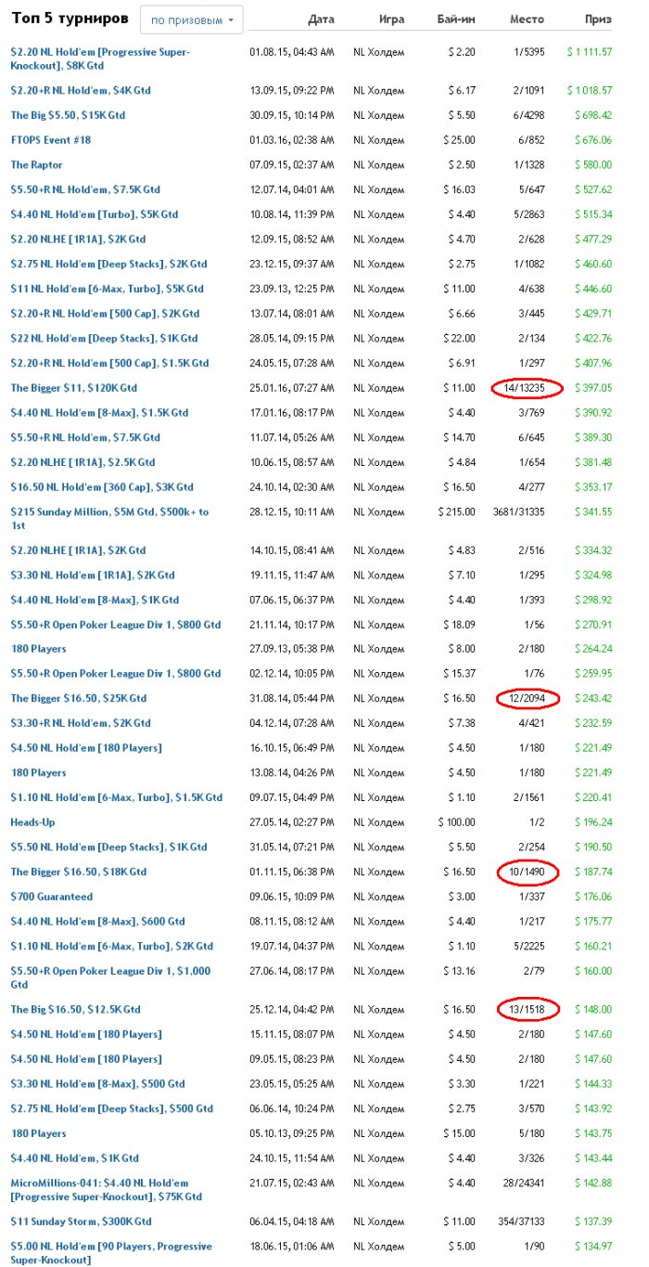Sort by the 'Приз' column header

(x=598, y=19)
